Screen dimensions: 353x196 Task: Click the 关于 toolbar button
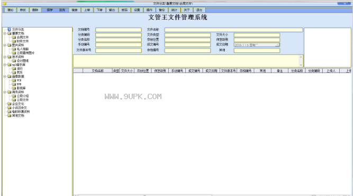tap(187, 10)
